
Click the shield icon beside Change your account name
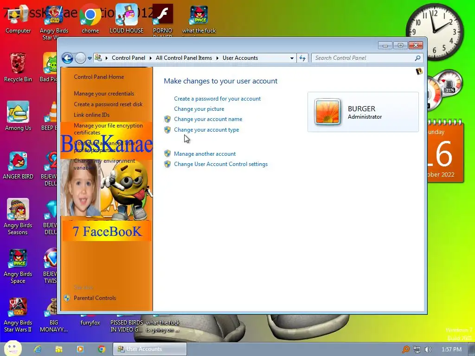167,119
